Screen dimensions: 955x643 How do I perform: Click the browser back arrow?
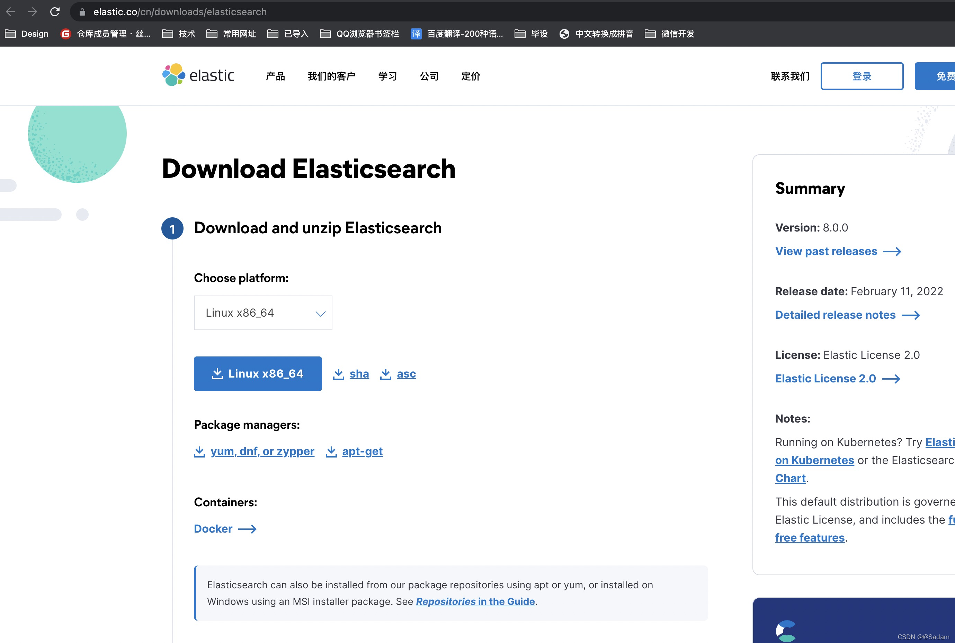point(11,12)
